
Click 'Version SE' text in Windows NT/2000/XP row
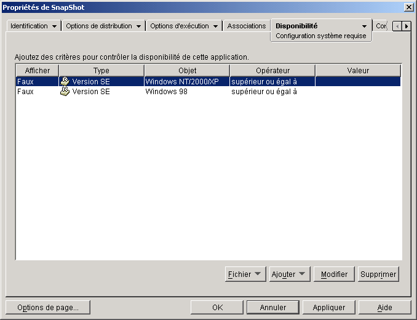click(91, 81)
